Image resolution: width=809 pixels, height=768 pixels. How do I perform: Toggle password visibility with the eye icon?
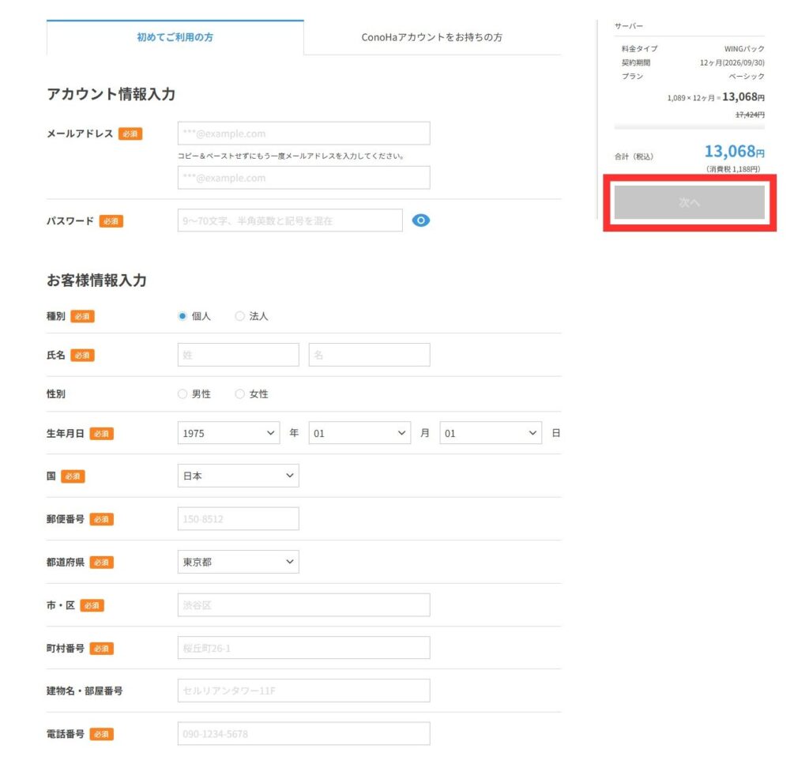420,220
